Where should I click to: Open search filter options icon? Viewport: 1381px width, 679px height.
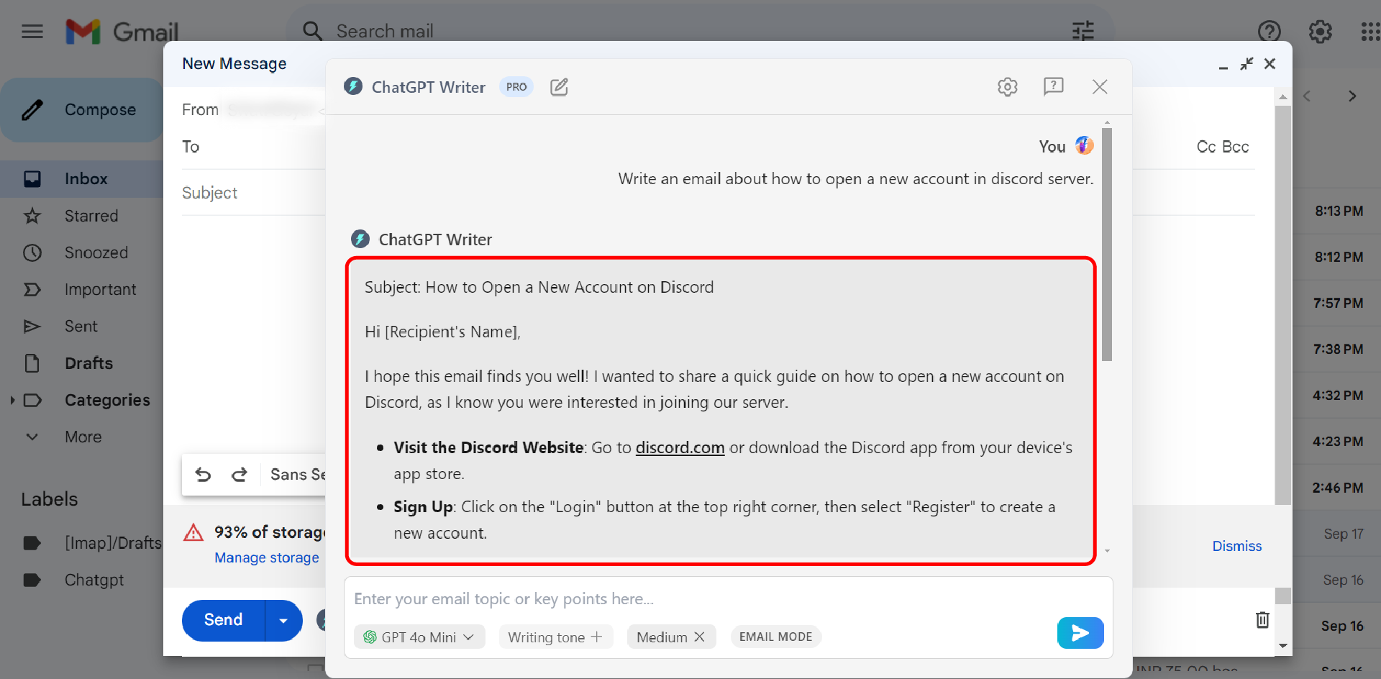pyautogui.click(x=1083, y=31)
